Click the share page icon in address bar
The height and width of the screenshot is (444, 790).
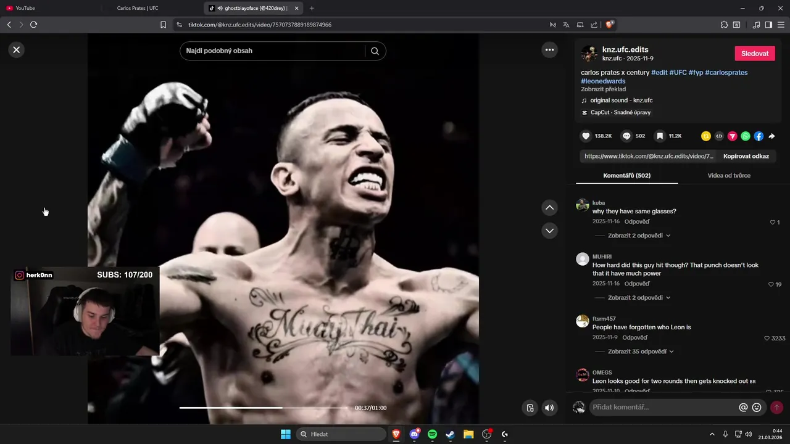[x=594, y=25]
